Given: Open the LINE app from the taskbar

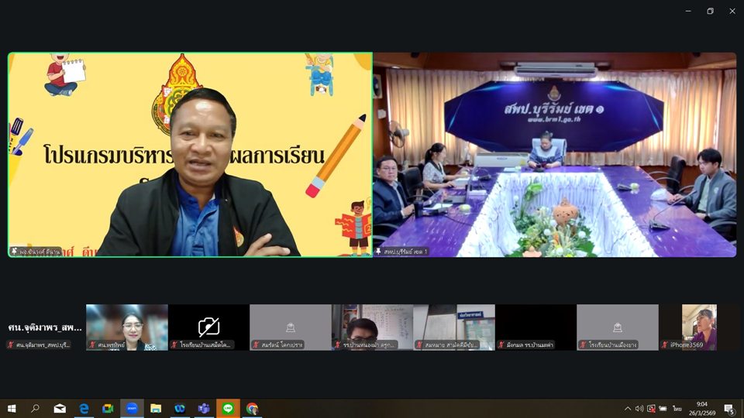Looking at the screenshot, I should 228,408.
